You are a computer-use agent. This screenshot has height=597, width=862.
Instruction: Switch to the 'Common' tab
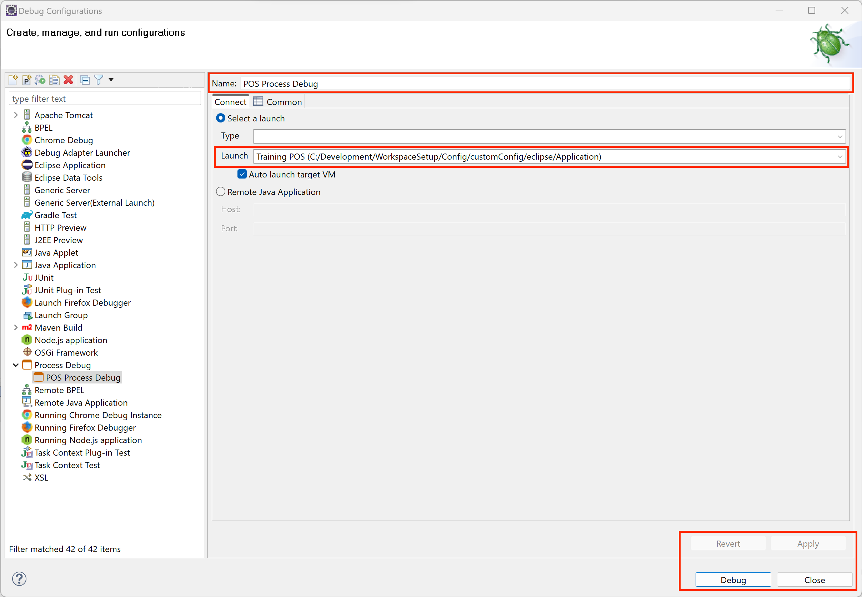pyautogui.click(x=284, y=101)
